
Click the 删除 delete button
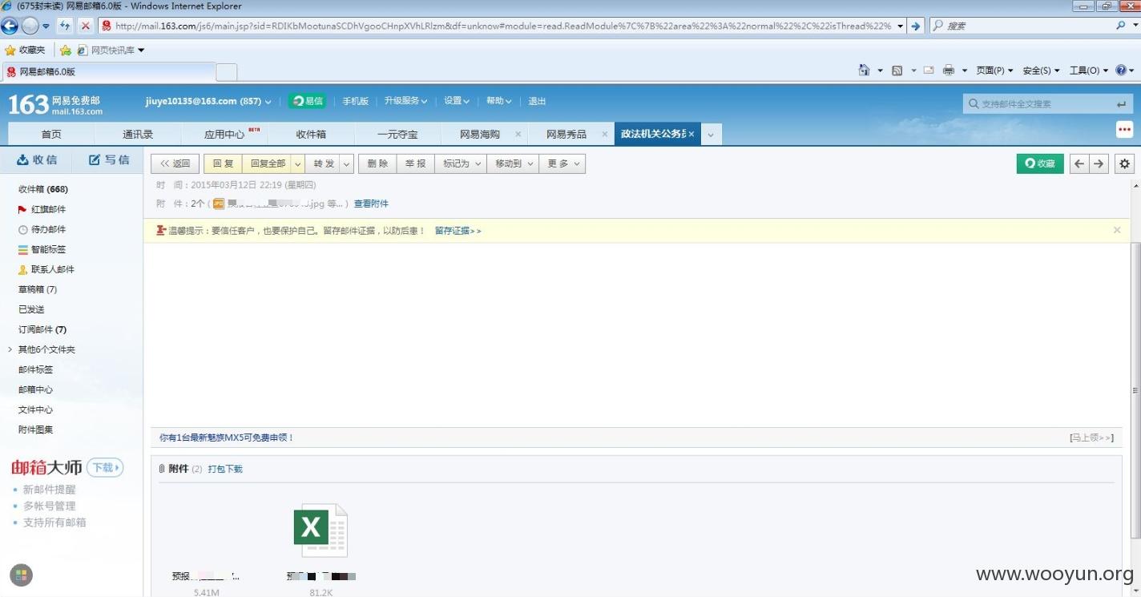tap(377, 163)
